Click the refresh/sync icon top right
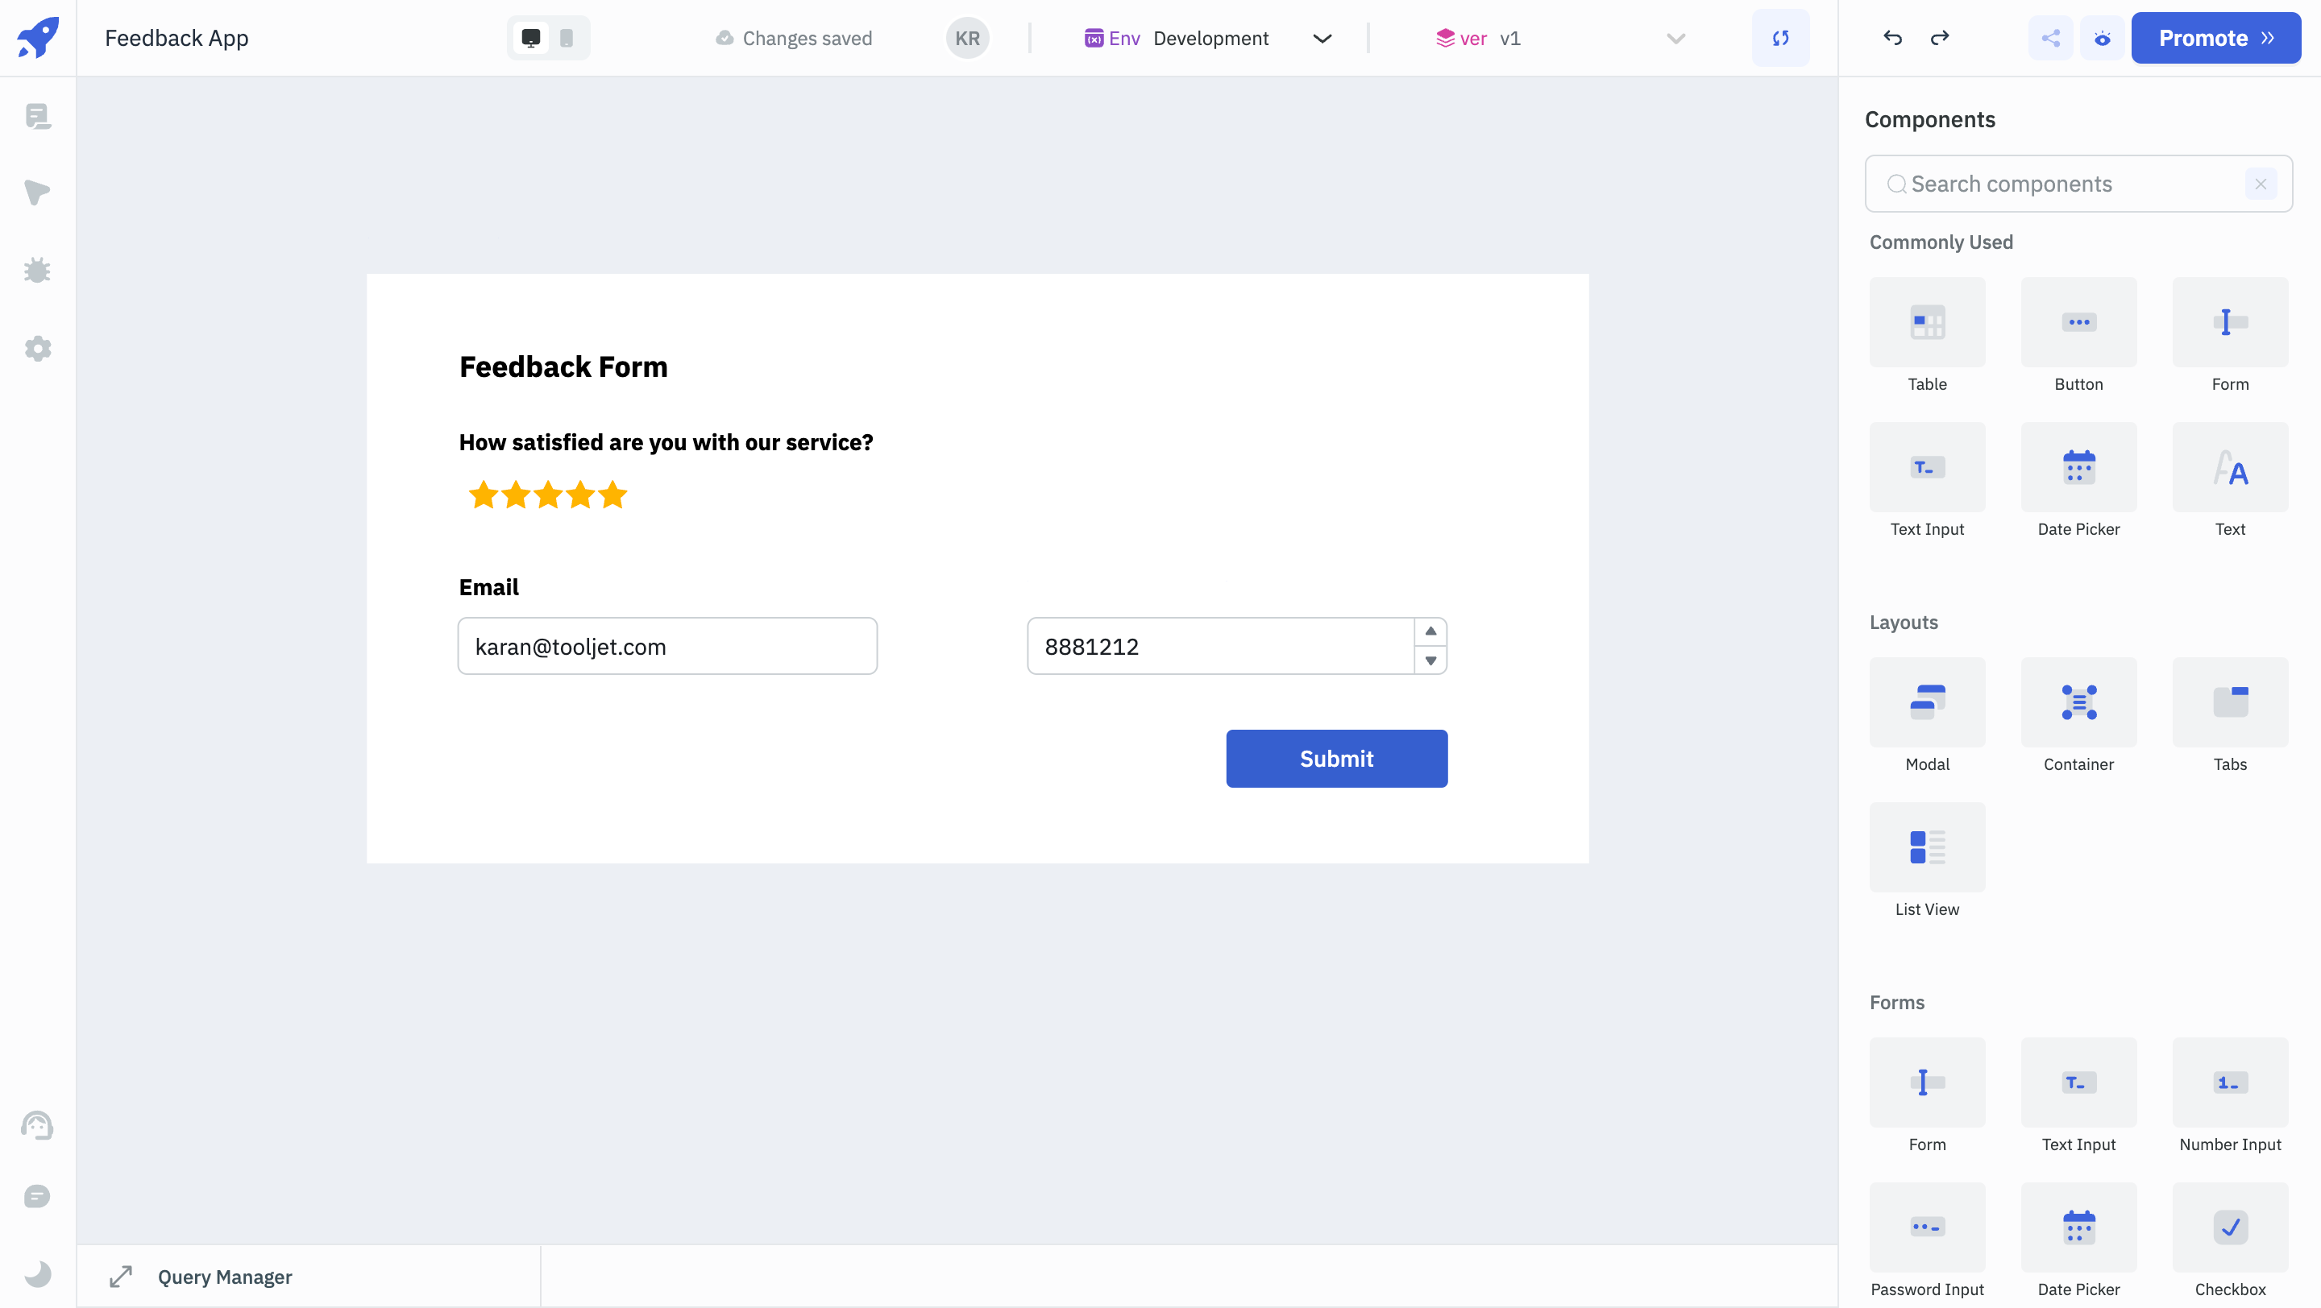2321x1308 pixels. click(x=1780, y=36)
